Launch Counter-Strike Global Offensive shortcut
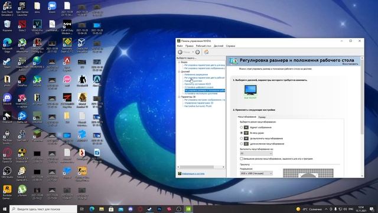This screenshot has width=378, height=213. click(x=82, y=174)
